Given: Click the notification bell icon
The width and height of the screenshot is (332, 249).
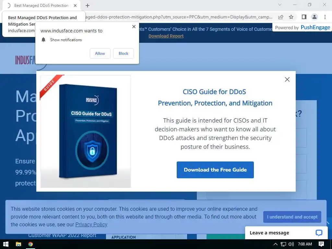Looking at the screenshot, I should [43, 40].
